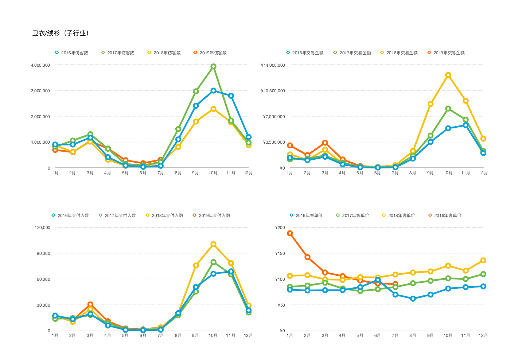This screenshot has height=361, width=522.
Task: Click the 2019年支付人数 legend marker
Action: tap(195, 215)
